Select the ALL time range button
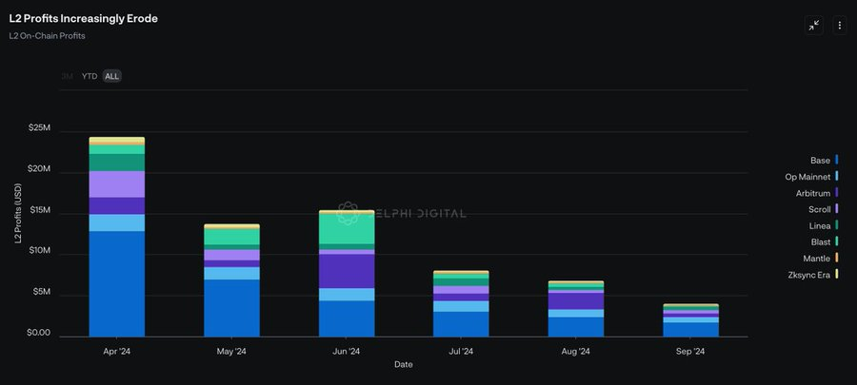Viewport: 857px width, 385px height. [x=112, y=76]
